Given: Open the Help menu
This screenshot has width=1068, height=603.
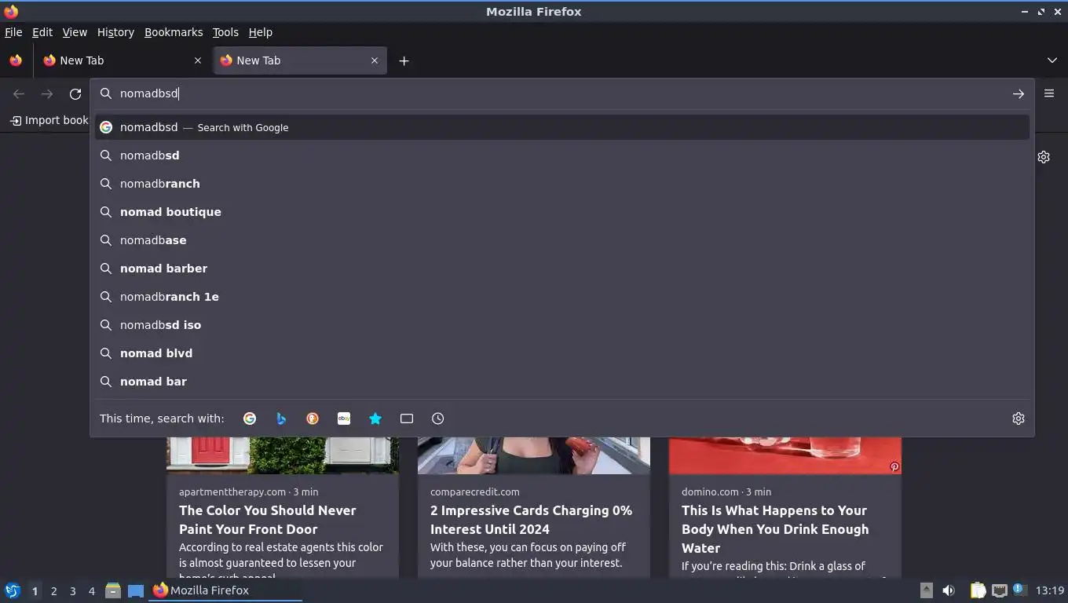Looking at the screenshot, I should (x=261, y=32).
